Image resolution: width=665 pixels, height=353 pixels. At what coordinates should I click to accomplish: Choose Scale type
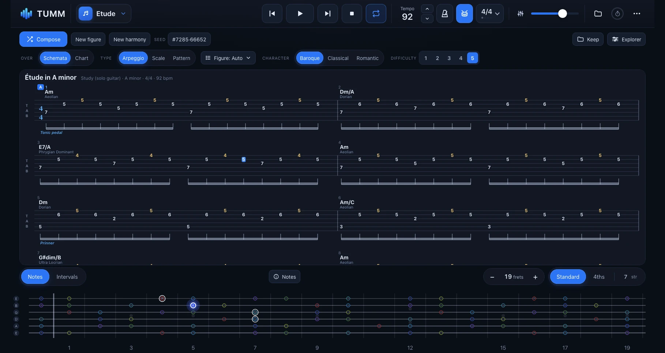tap(158, 58)
